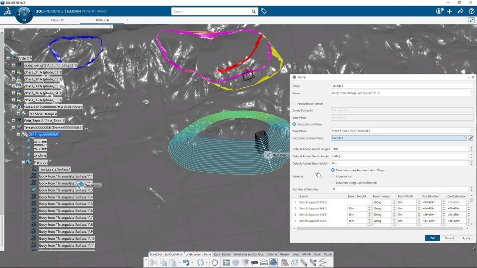Increase Default Added Bench Height stepper

coord(472,148)
